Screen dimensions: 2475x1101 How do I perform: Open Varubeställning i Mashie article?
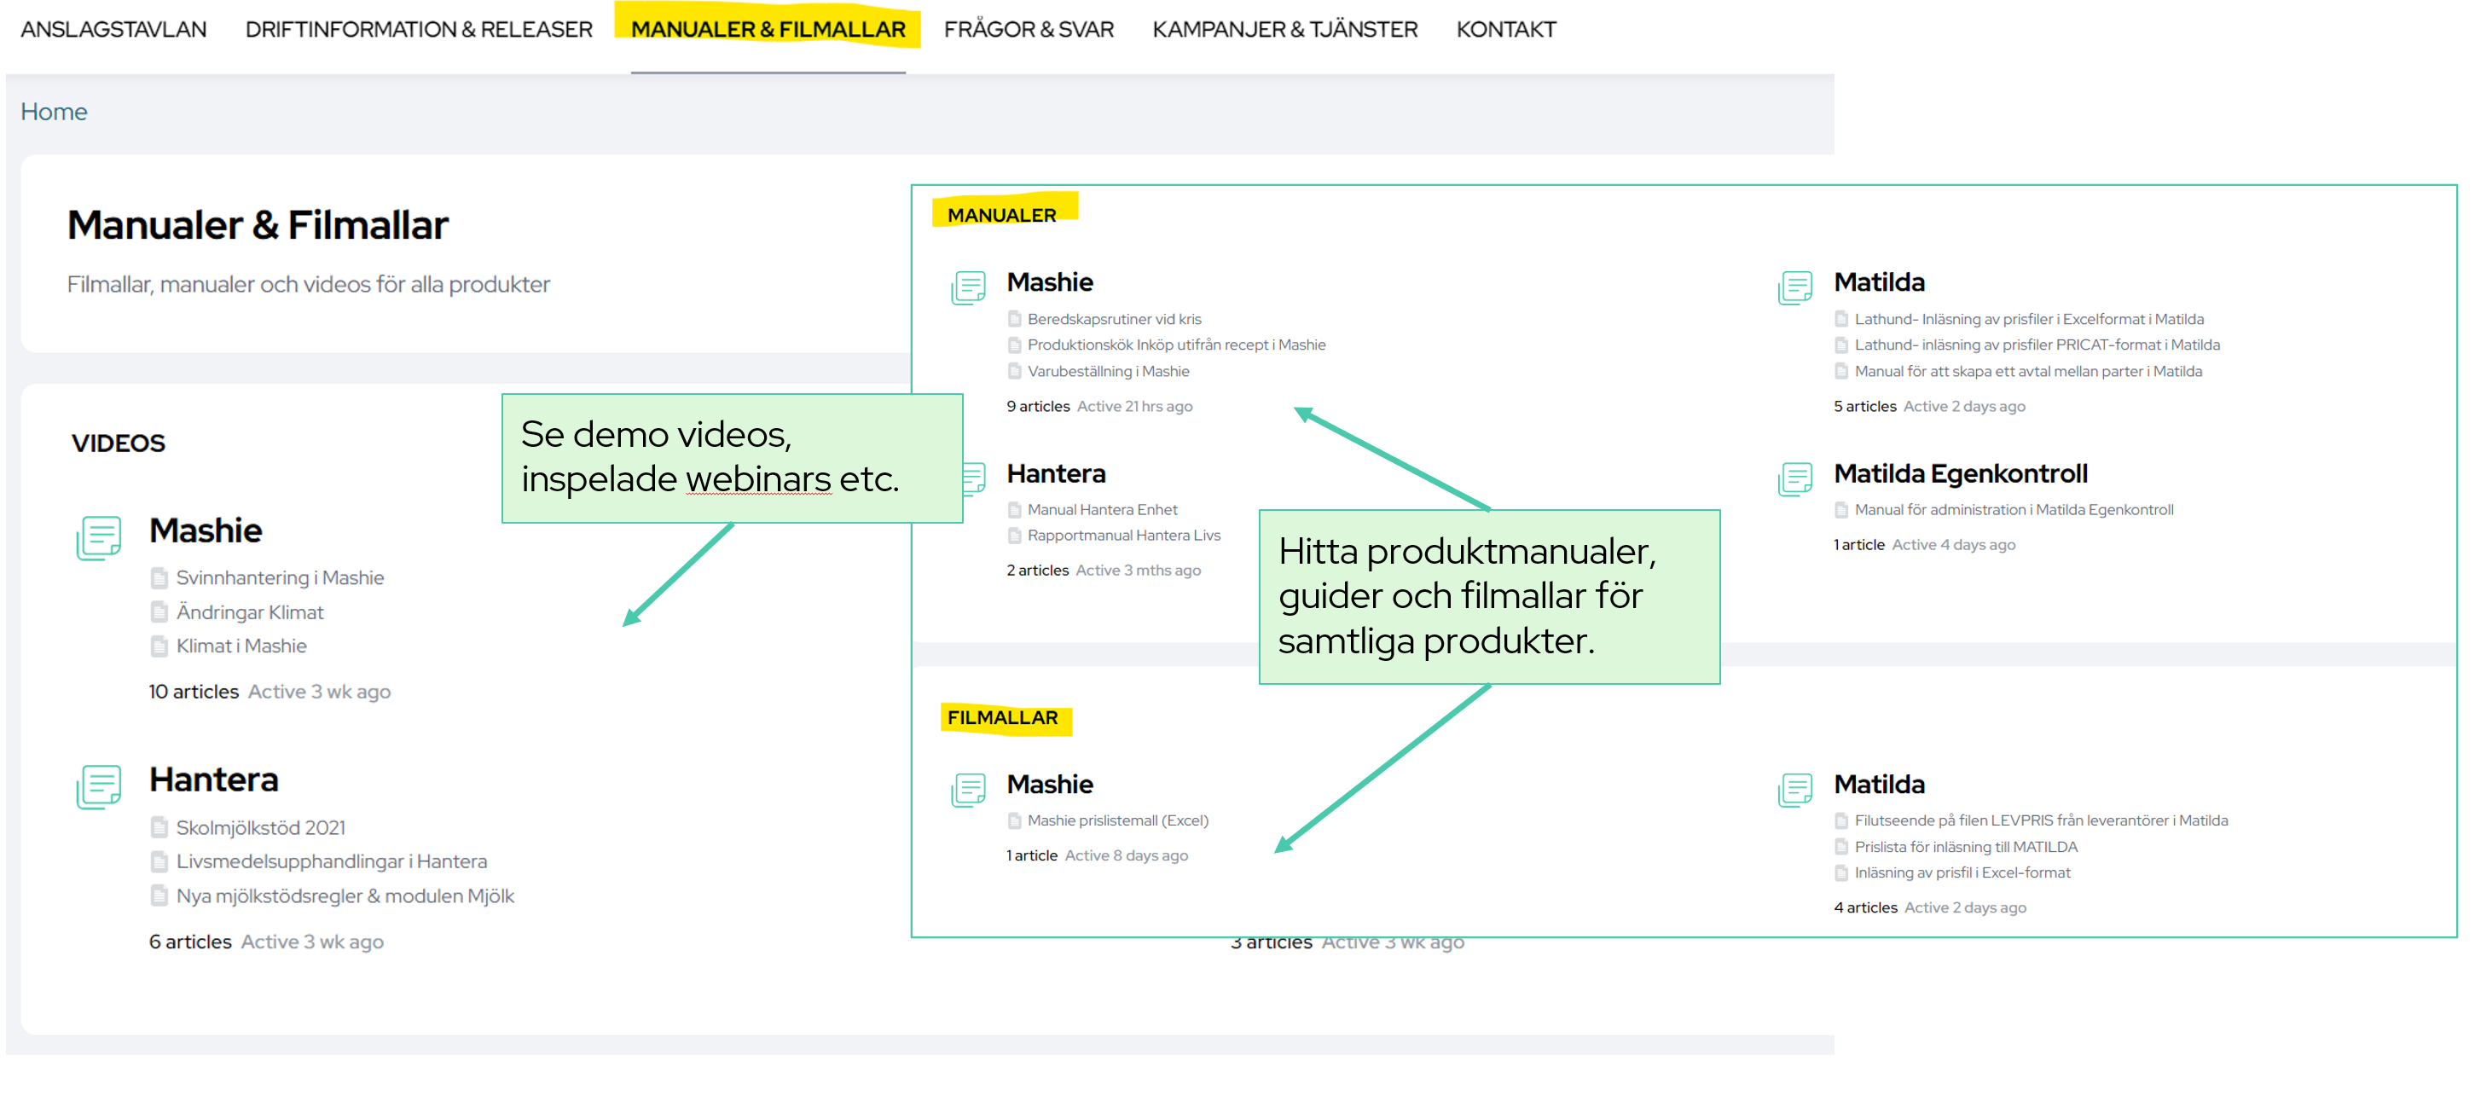tap(1108, 371)
